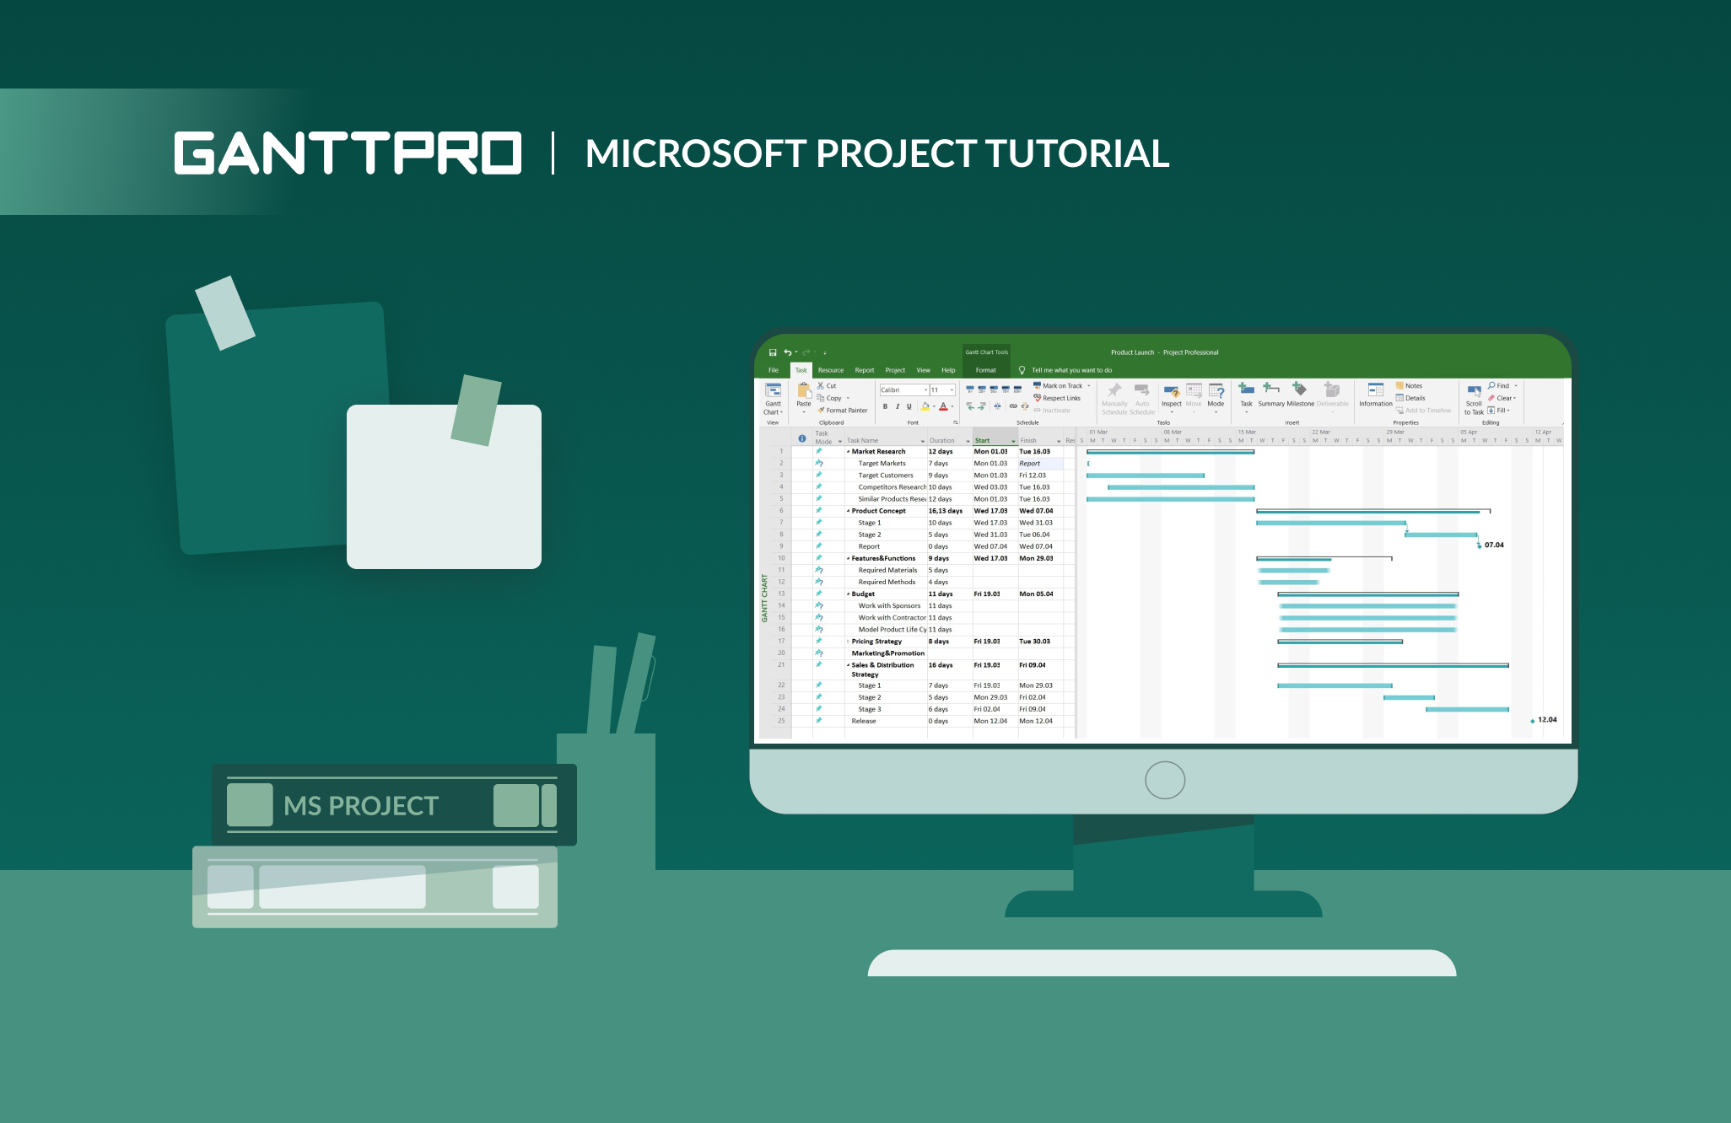Click the Split Task icon
The height and width of the screenshot is (1123, 1731).
pos(997,406)
